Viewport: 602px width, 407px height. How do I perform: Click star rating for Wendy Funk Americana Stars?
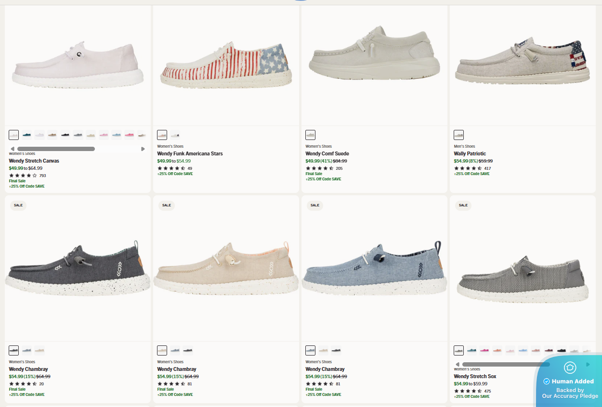tap(171, 168)
